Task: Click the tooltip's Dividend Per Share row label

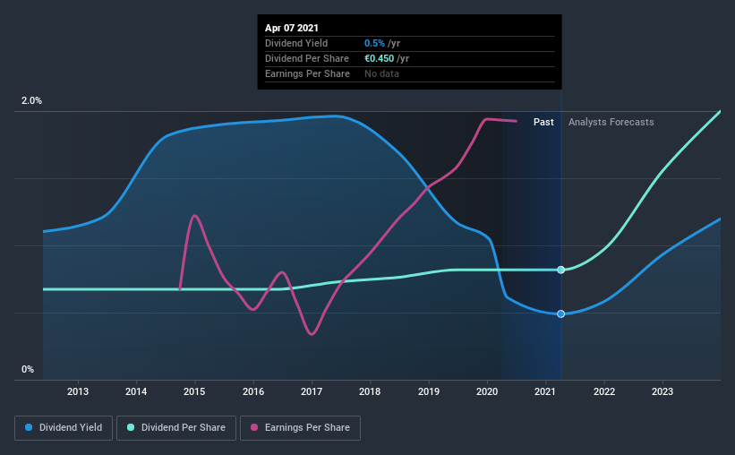Action: tap(307, 58)
